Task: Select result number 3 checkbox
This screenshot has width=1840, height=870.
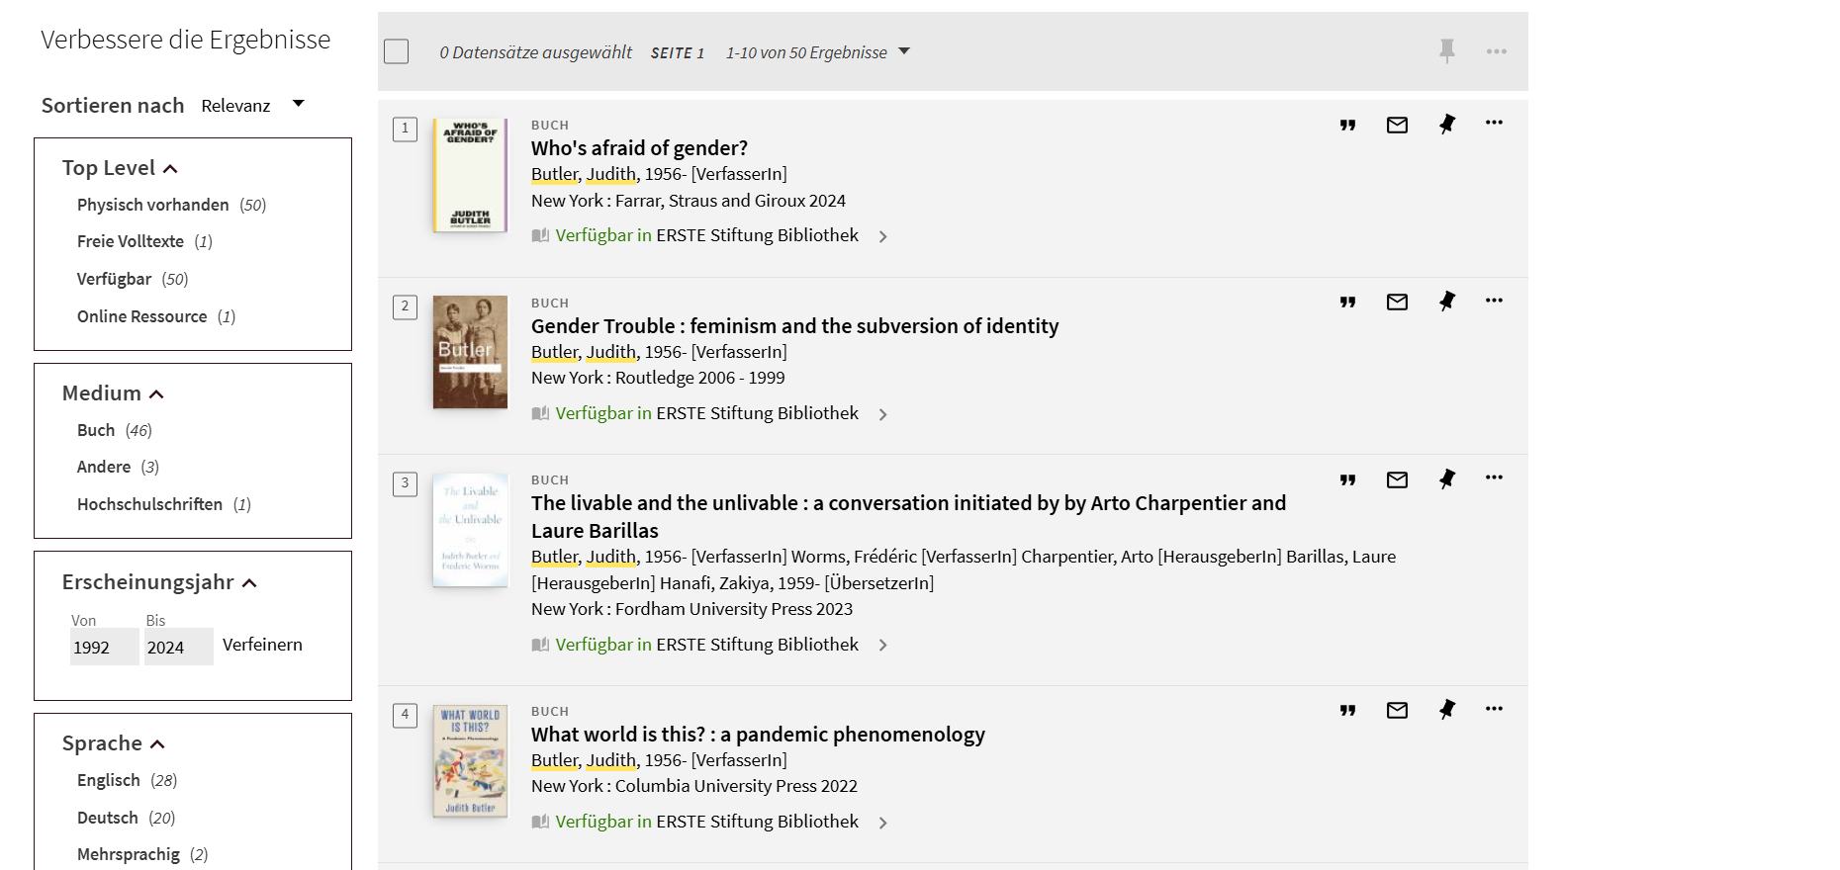Action: click(x=405, y=484)
